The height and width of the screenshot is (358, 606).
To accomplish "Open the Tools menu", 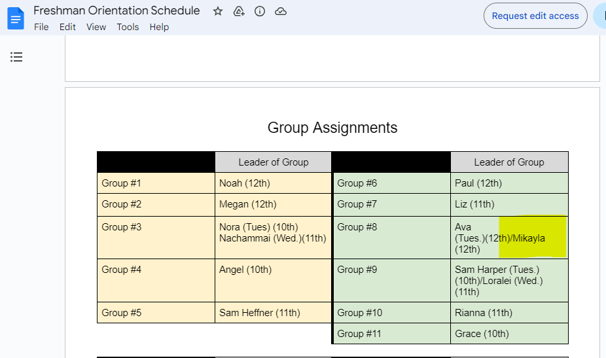I will [128, 27].
